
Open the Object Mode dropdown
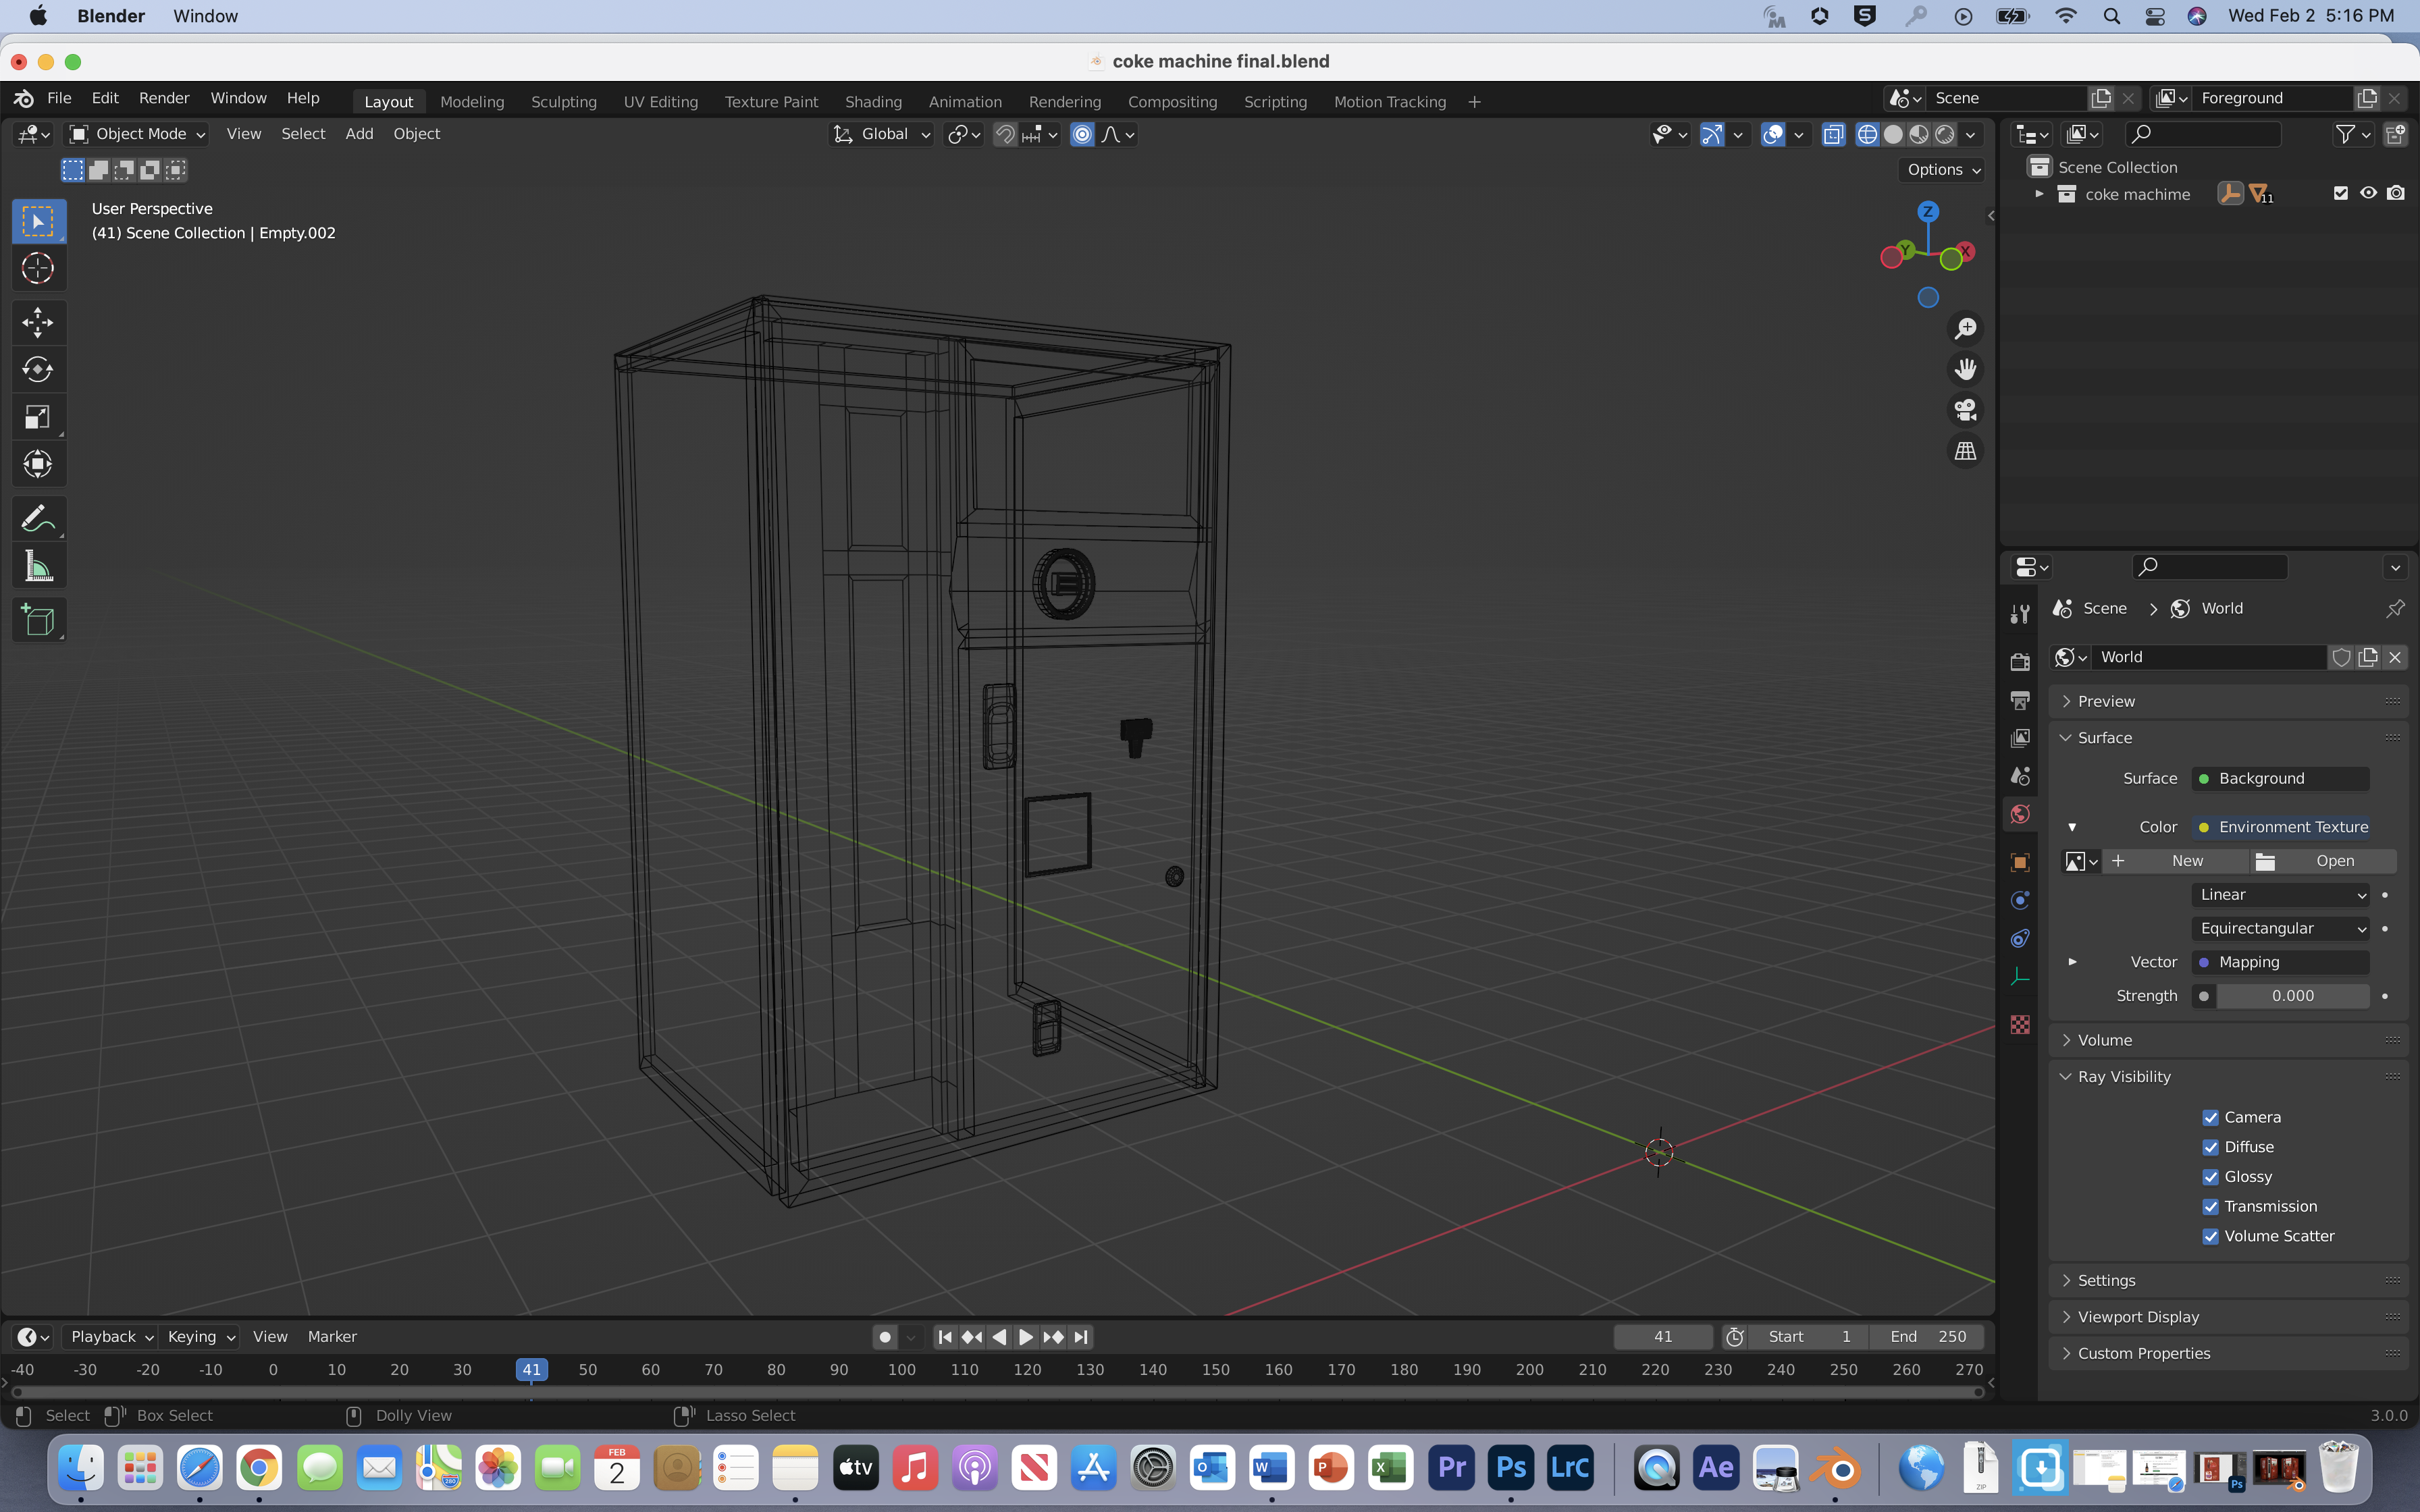[137, 134]
